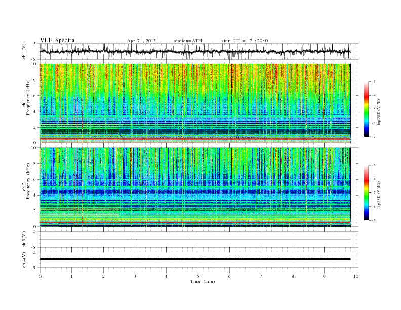Viewport: 401px width, 310px height.
Task: Click the "1" tick on the time axis
Action: coord(71,276)
